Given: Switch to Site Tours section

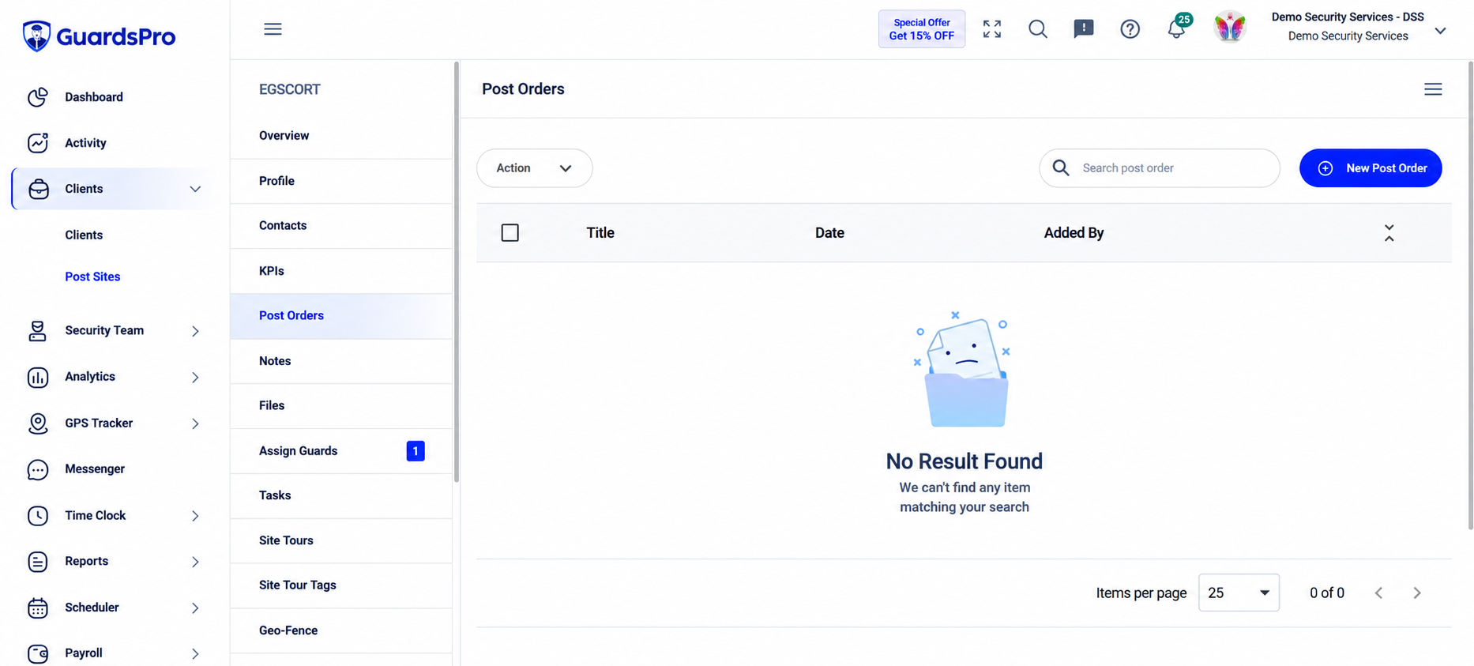Looking at the screenshot, I should coord(341,540).
